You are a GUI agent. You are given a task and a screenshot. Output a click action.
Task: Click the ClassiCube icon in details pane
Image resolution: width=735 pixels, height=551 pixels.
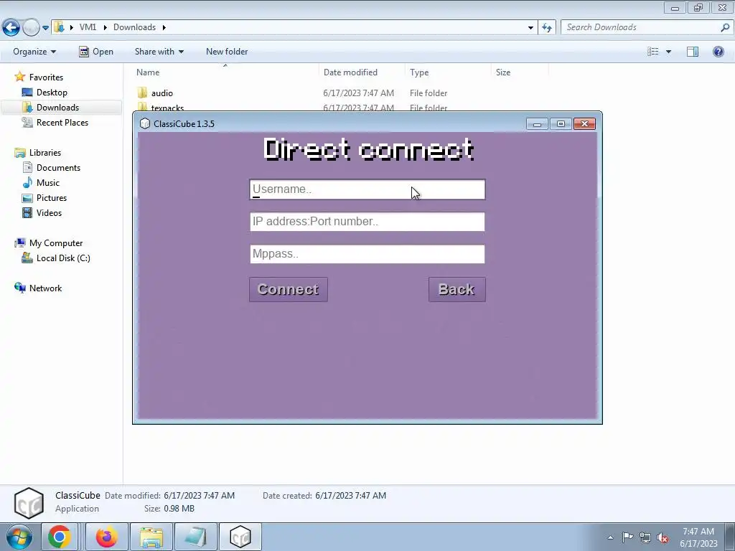(x=29, y=503)
